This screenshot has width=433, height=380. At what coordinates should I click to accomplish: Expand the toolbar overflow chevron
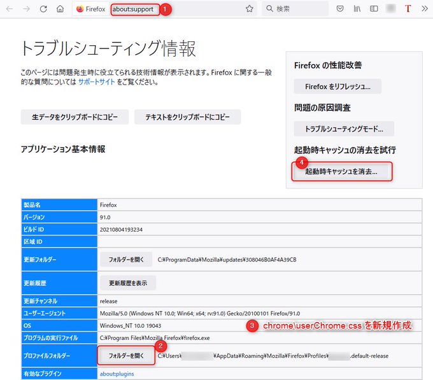point(425,9)
